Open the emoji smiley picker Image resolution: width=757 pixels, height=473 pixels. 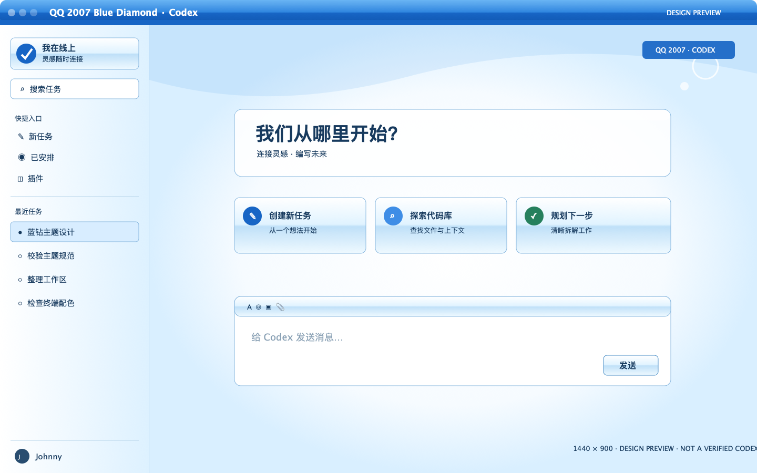coord(259,307)
